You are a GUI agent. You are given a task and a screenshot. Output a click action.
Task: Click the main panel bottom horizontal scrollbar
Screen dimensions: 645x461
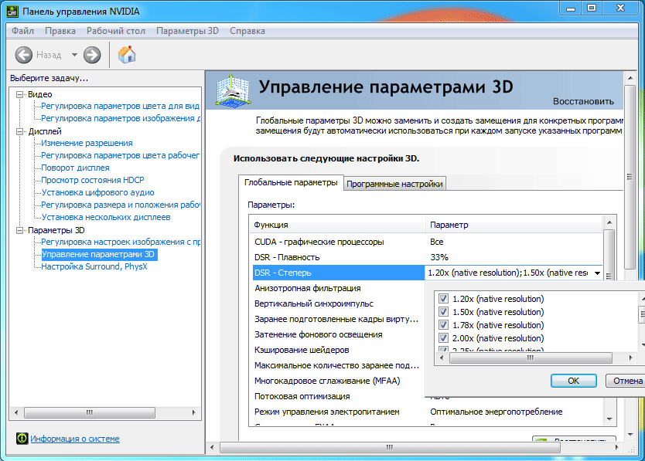[x=390, y=447]
